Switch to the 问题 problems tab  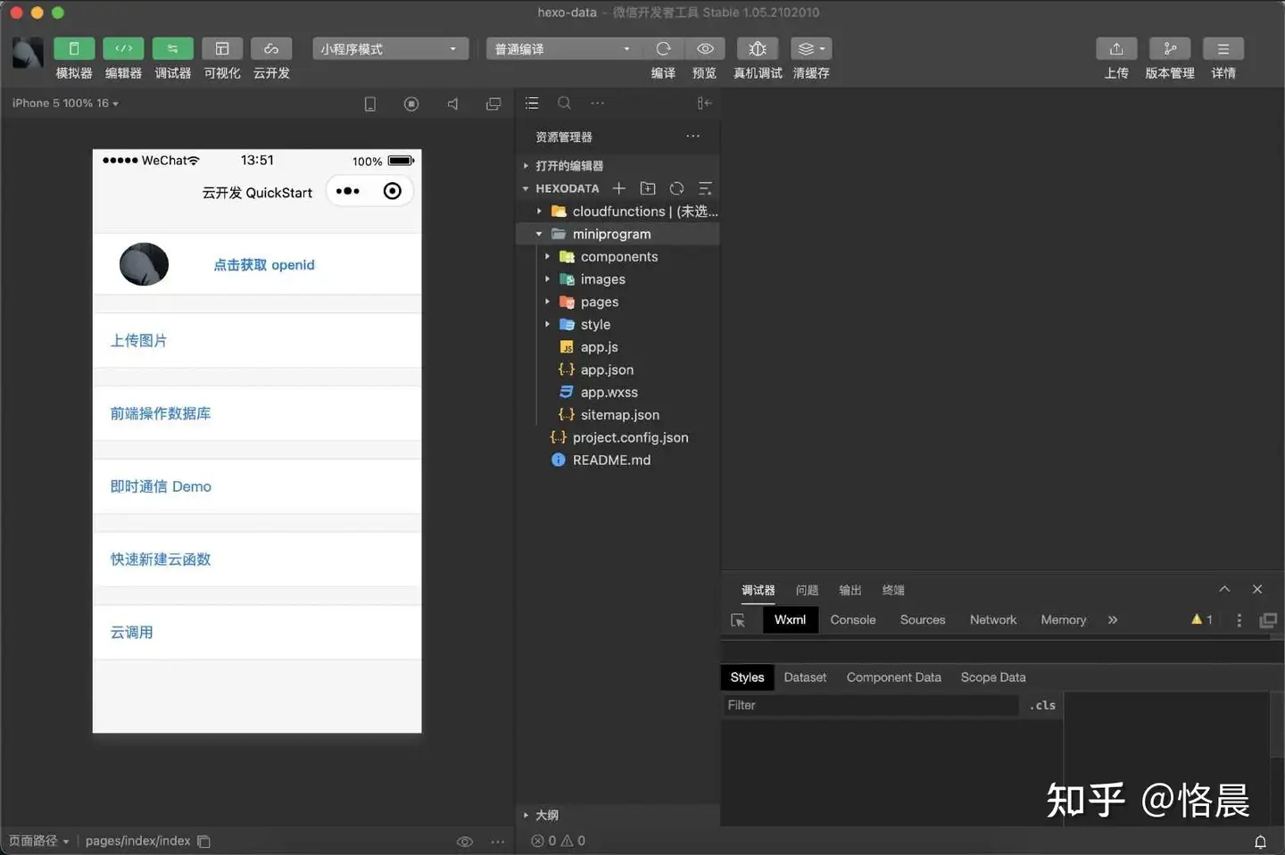click(807, 590)
